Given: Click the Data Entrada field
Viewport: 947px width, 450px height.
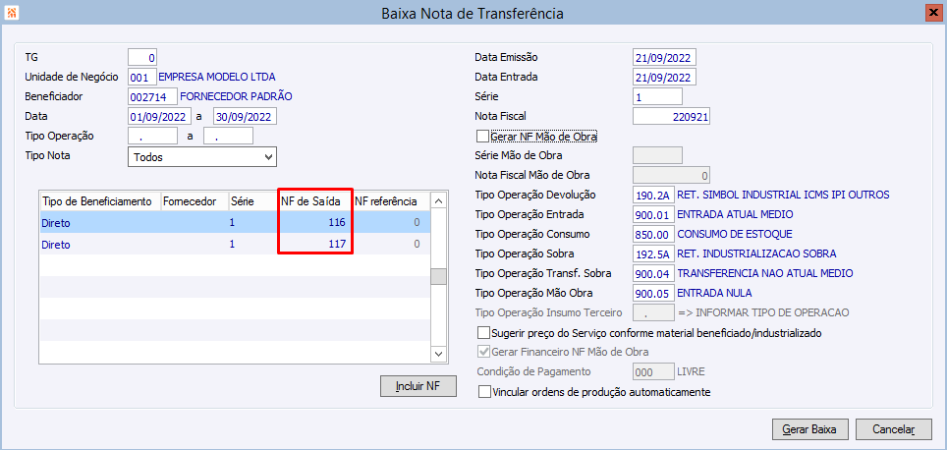Looking at the screenshot, I should point(665,78).
